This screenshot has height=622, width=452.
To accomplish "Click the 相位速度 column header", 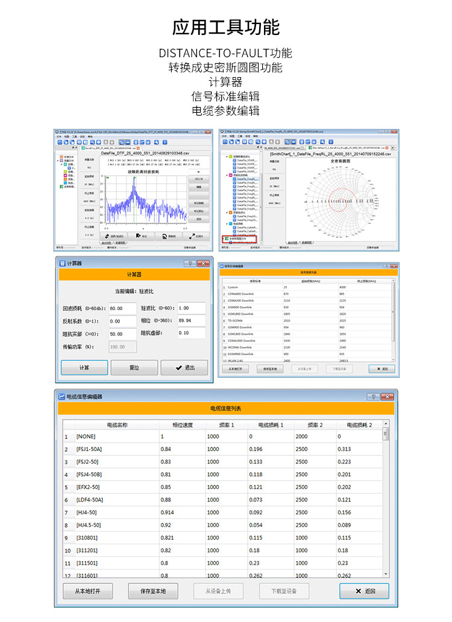I will (x=182, y=425).
